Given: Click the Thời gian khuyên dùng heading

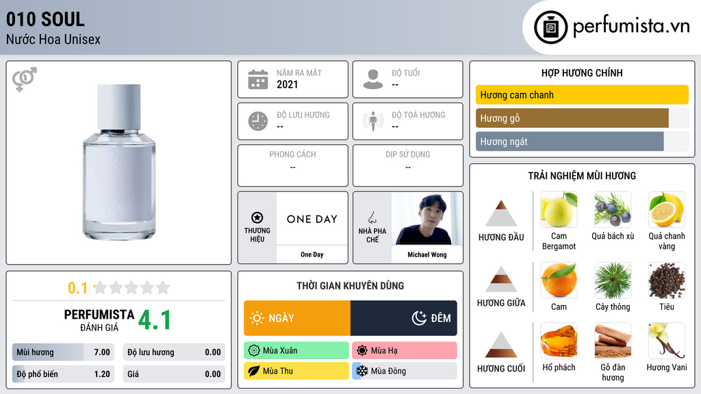Looking at the screenshot, I should (350, 286).
